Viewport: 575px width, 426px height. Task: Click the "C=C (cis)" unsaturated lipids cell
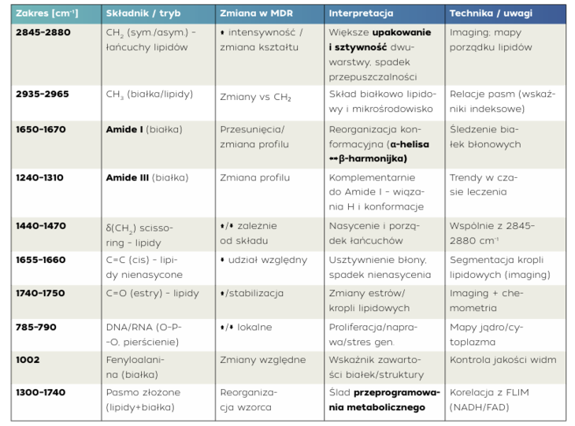144,267
